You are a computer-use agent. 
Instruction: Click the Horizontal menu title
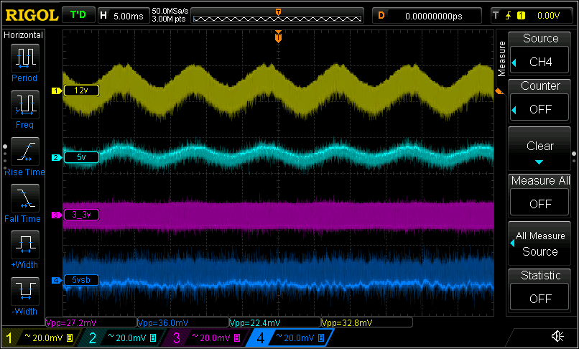coord(23,35)
